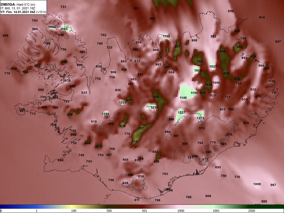Click the map value 510

coord(111,124)
